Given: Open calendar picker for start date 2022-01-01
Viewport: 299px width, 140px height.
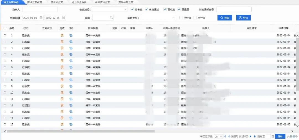Looking at the screenshot, I should [41, 18].
